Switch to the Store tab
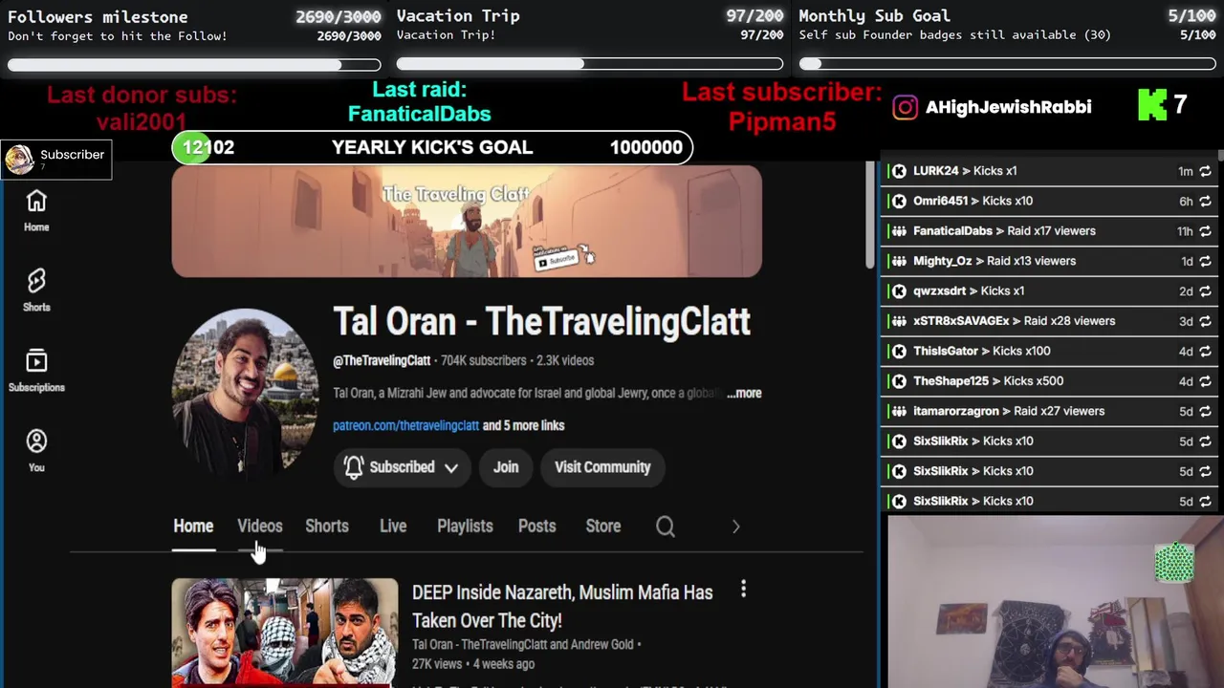The height and width of the screenshot is (688, 1224). (603, 527)
